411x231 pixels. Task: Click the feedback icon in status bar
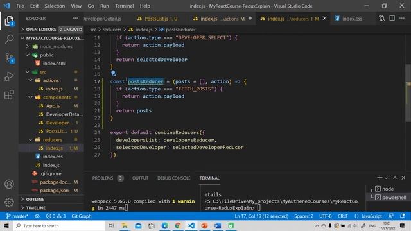pos(391,216)
